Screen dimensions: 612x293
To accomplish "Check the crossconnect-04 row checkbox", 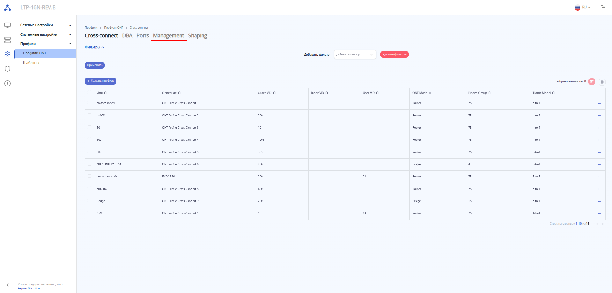I will (x=89, y=176).
